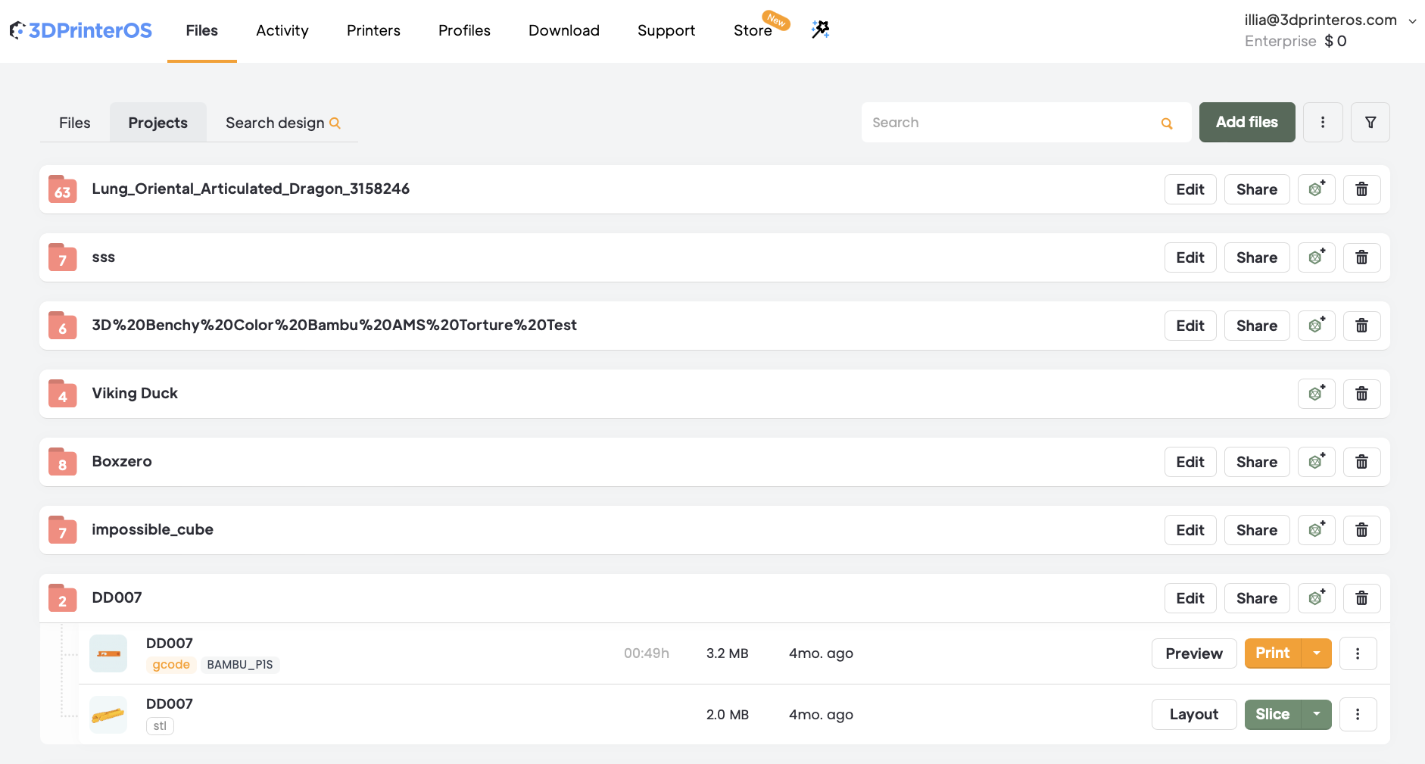The width and height of the screenshot is (1425, 764).
Task: Click the filter icon beside Add files
Action: coord(1370,122)
